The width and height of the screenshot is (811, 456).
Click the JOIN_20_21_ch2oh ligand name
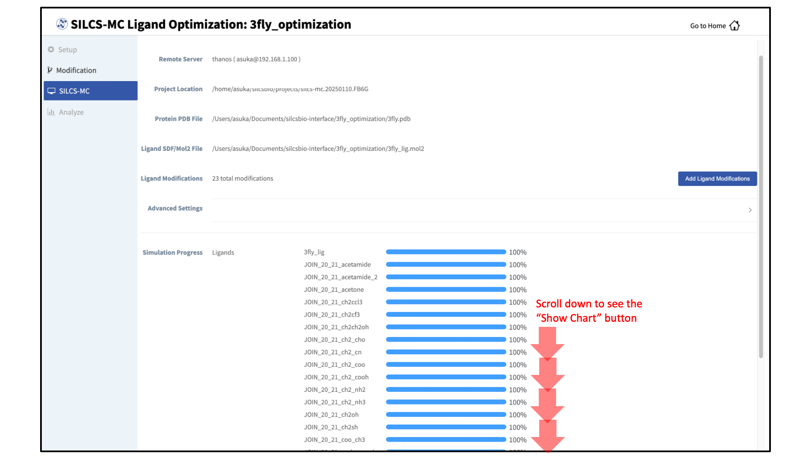pyautogui.click(x=331, y=415)
